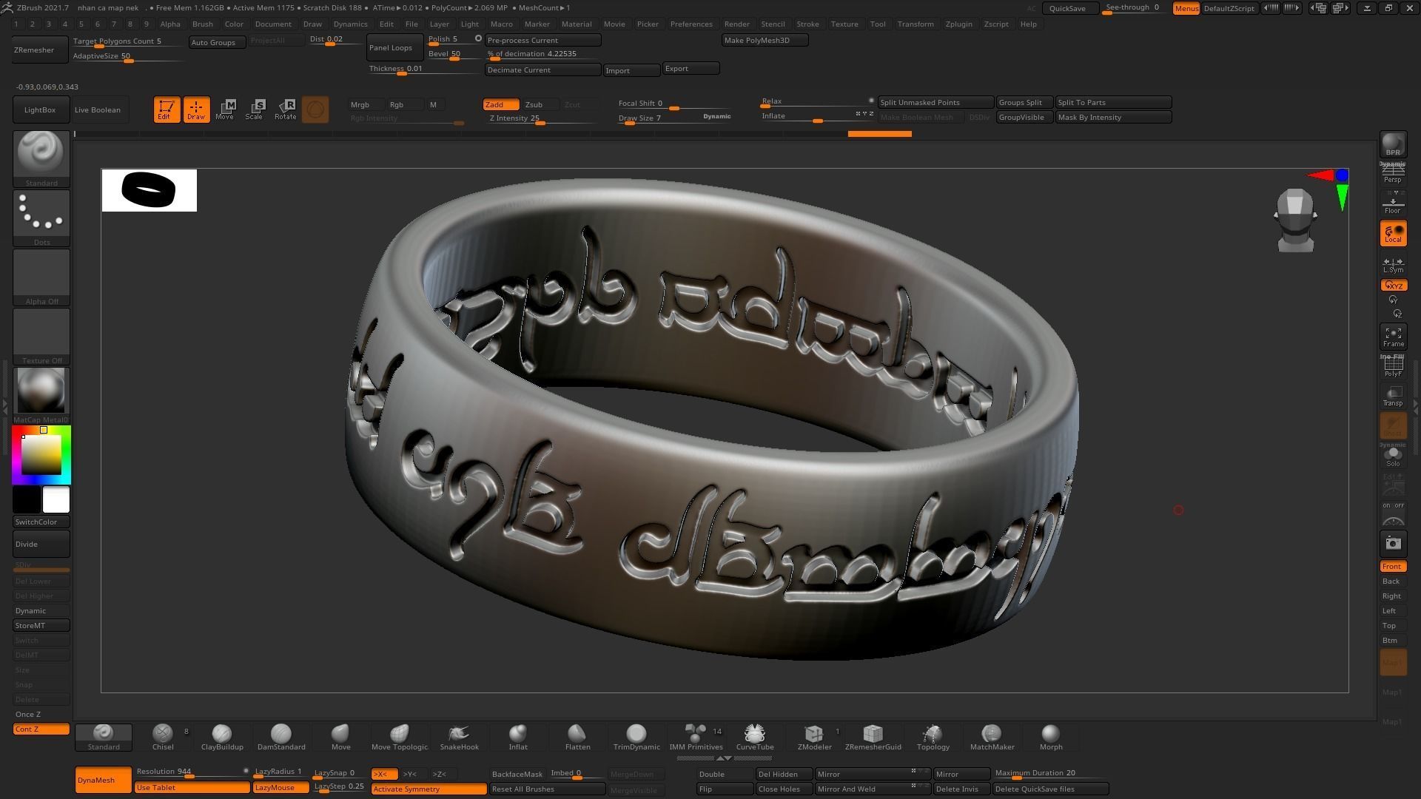1421x799 pixels.
Task: Click Split To Parts button
Action: tap(1113, 102)
